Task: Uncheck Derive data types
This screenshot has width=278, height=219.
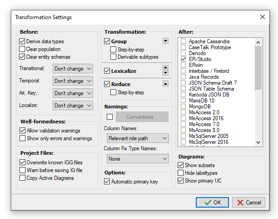Action: point(22,41)
